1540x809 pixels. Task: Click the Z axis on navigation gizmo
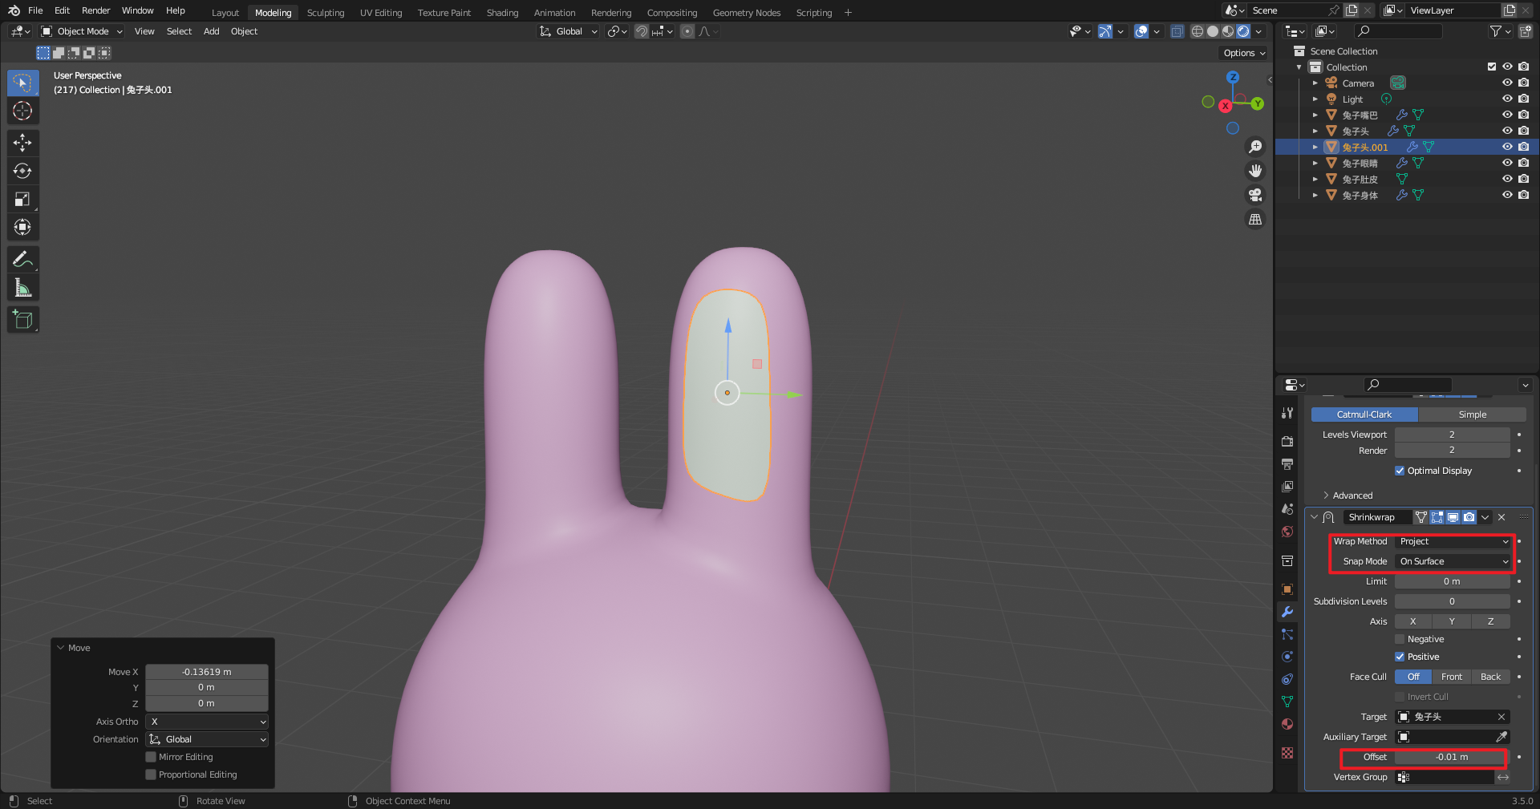1233,77
